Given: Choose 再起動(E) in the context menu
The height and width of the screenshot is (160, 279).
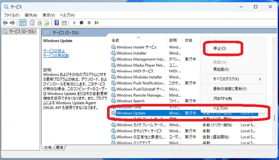Looking at the screenshot, I should [221, 69].
